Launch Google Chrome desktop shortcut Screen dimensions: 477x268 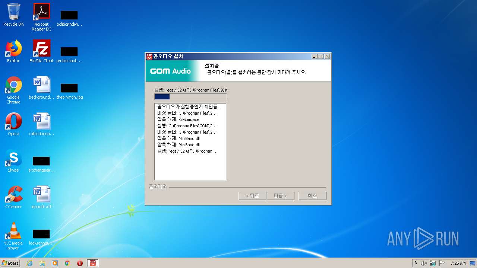click(13, 90)
